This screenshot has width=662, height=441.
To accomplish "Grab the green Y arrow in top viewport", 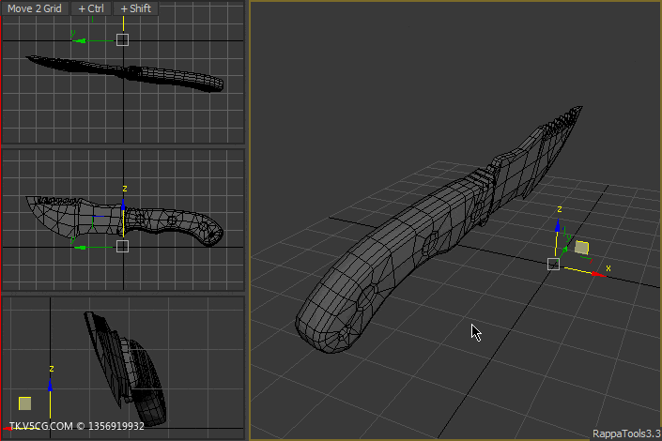I will pos(81,41).
